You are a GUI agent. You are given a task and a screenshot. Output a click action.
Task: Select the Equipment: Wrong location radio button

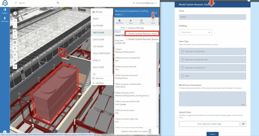click(183, 52)
